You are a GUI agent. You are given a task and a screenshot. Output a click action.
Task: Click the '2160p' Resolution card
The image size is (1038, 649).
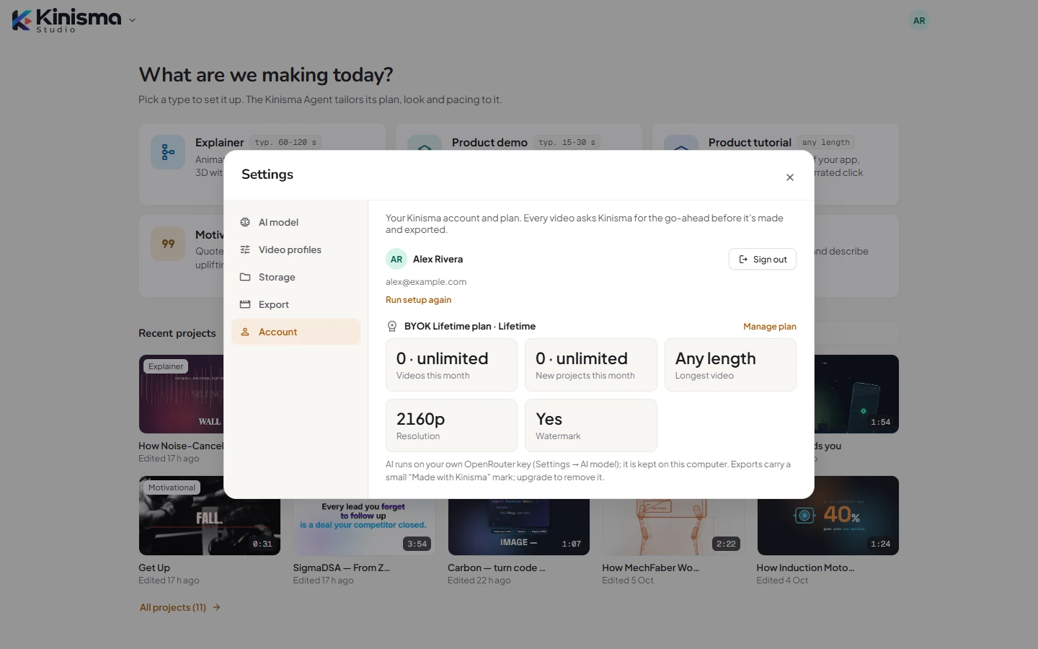(x=451, y=425)
